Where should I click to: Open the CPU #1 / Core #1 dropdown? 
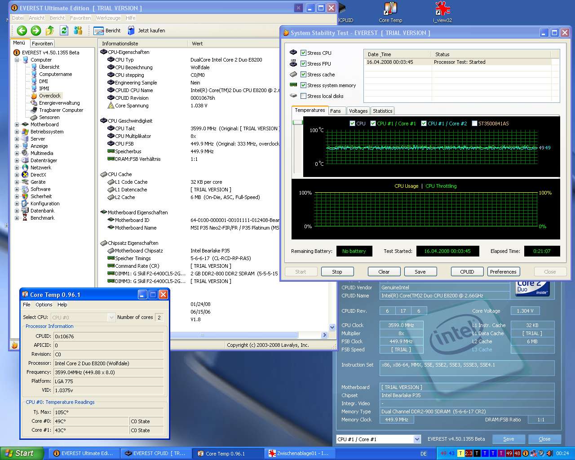pos(417,439)
